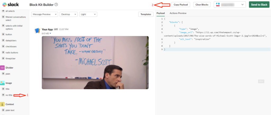Open the Light theme dropdown
The height and width of the screenshot is (115, 271).
pos(88,14)
